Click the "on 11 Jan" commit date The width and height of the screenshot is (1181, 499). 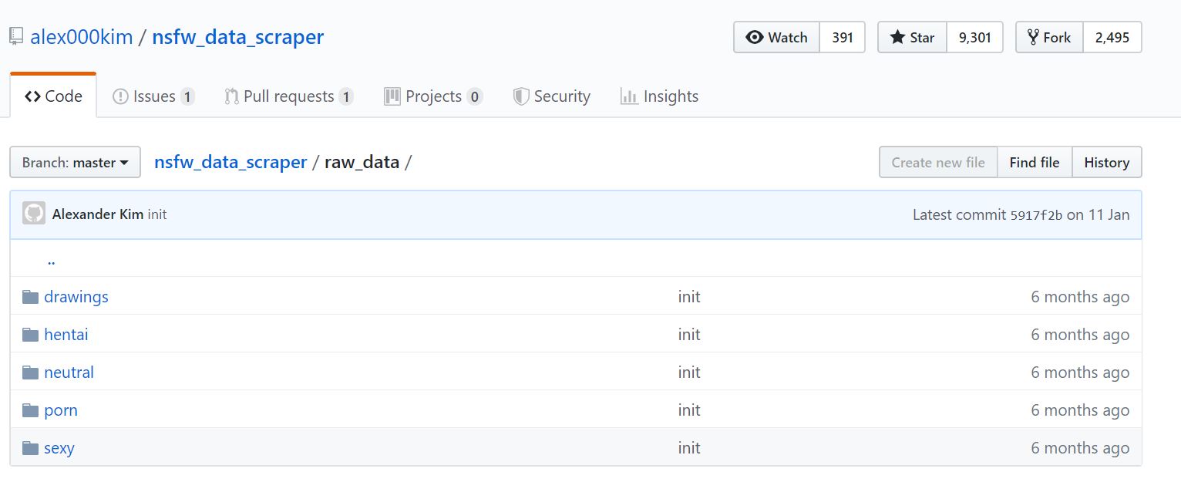[1098, 215]
